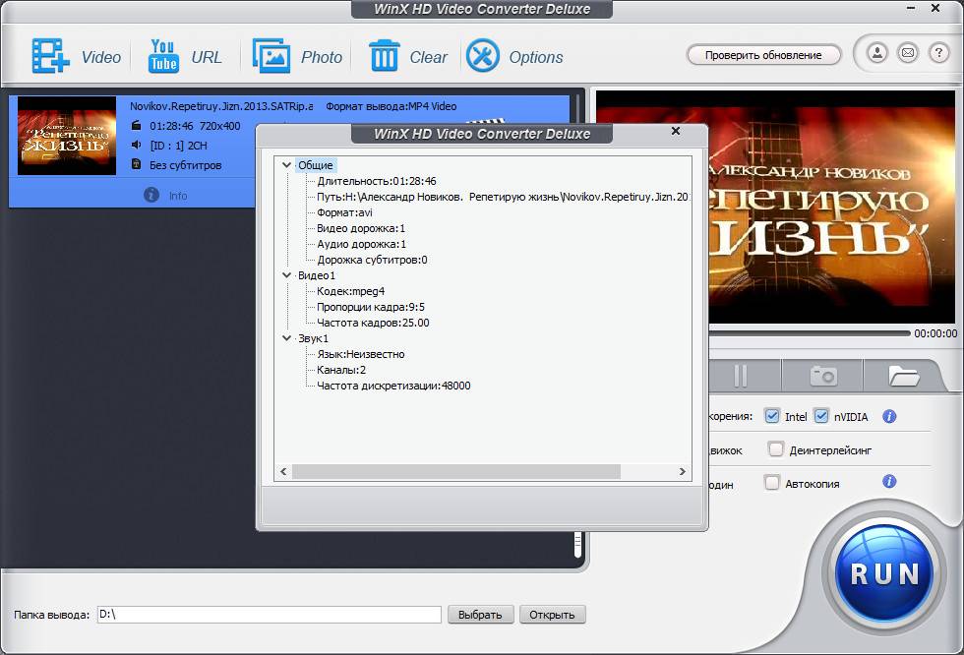The height and width of the screenshot is (655, 964).
Task: Select the Язык:Неизвестно row
Action: pos(361,354)
